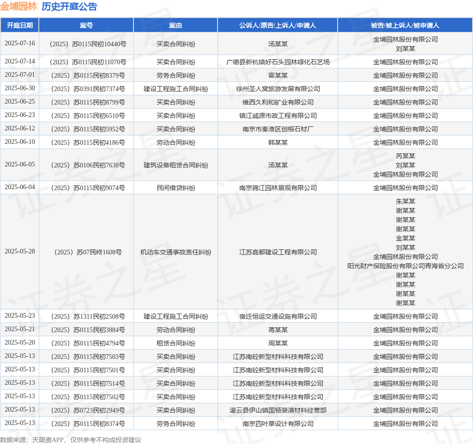The height and width of the screenshot is (444, 473).
Task: Click case number 苏1311民初2508号
Action: click(x=88, y=316)
